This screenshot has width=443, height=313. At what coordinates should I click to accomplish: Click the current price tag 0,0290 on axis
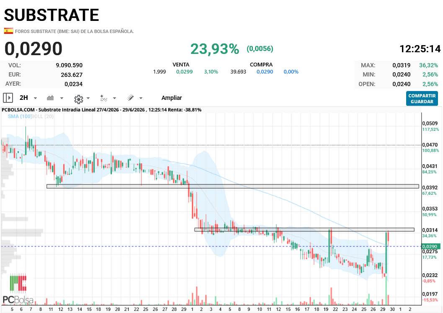pyautogui.click(x=430, y=246)
